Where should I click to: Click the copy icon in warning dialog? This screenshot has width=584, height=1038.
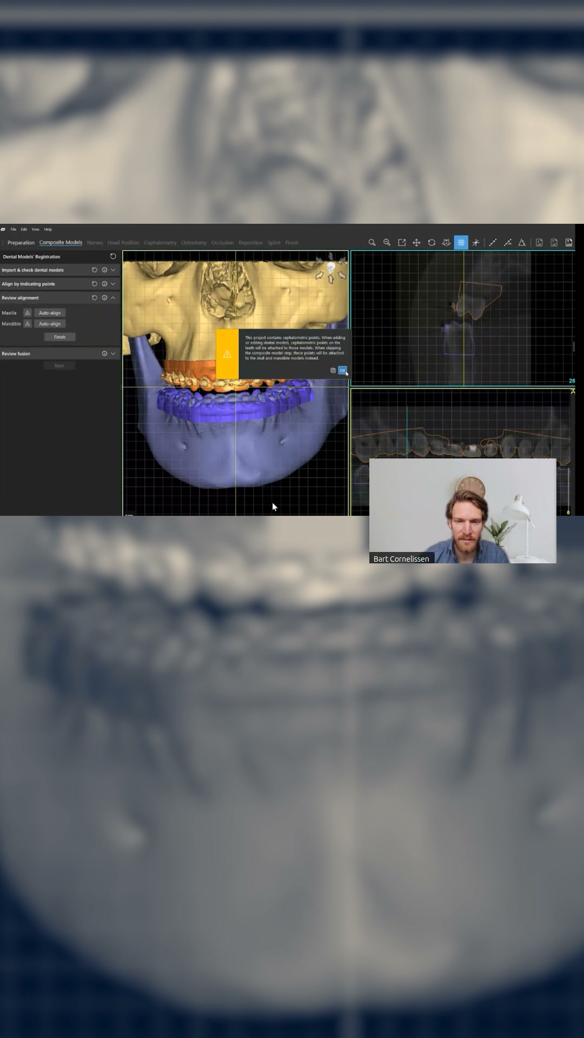[333, 370]
